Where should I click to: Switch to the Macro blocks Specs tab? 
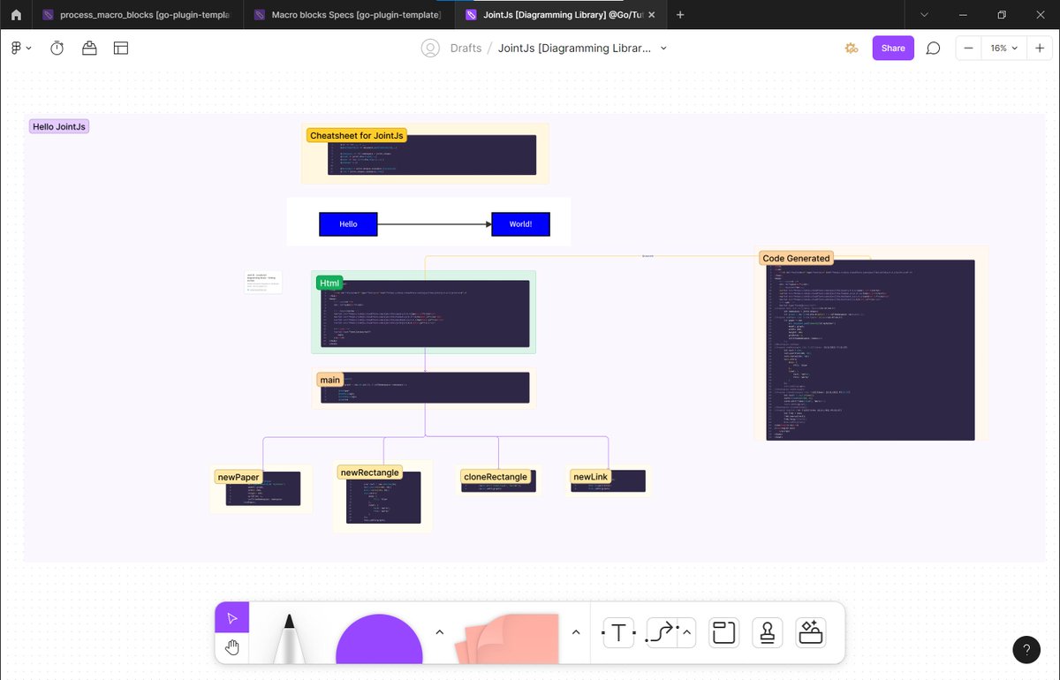pos(347,14)
